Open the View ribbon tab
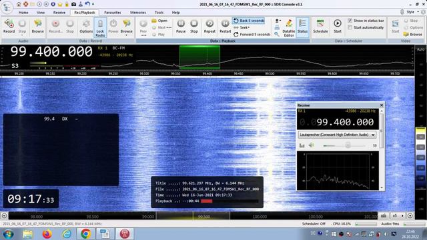This screenshot has height=240, width=427. [41, 13]
